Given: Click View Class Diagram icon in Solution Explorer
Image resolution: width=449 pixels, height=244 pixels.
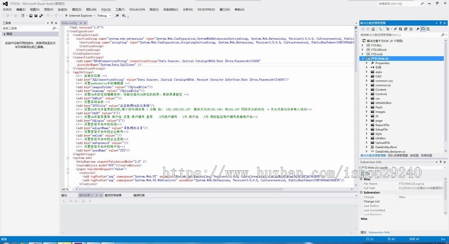Looking at the screenshot, I should [428, 29].
